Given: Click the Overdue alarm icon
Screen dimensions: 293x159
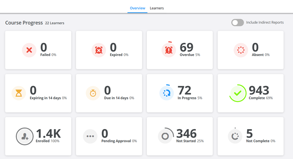Looking at the screenshot, I should point(169,50).
